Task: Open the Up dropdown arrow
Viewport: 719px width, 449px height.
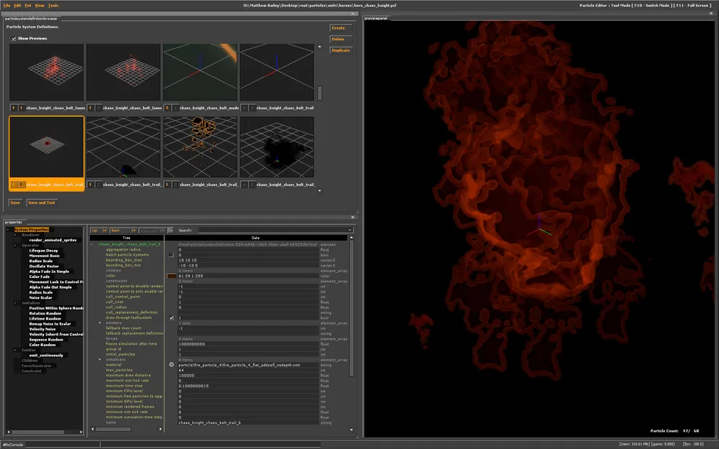Action: click(x=105, y=231)
